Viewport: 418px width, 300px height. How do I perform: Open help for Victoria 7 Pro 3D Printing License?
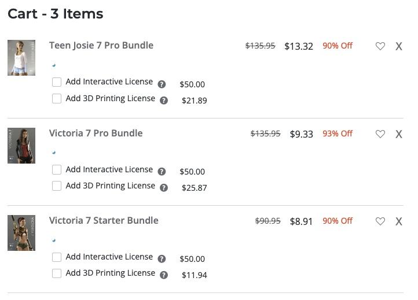(x=164, y=188)
